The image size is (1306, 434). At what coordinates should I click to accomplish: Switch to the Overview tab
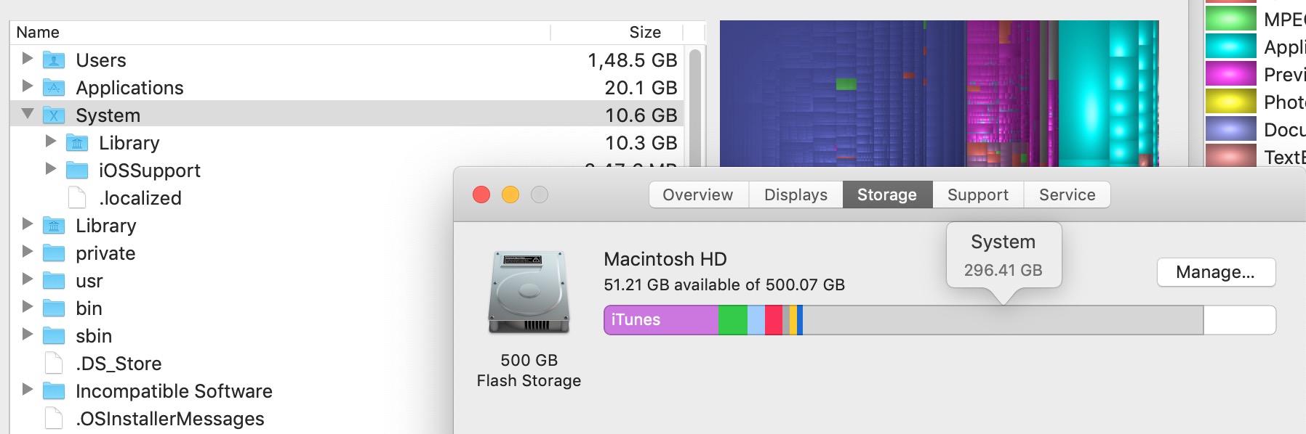coord(698,195)
